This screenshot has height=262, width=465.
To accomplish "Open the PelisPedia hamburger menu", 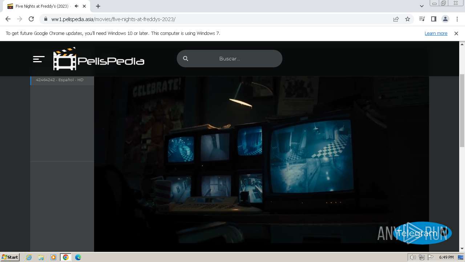I will coord(39,59).
